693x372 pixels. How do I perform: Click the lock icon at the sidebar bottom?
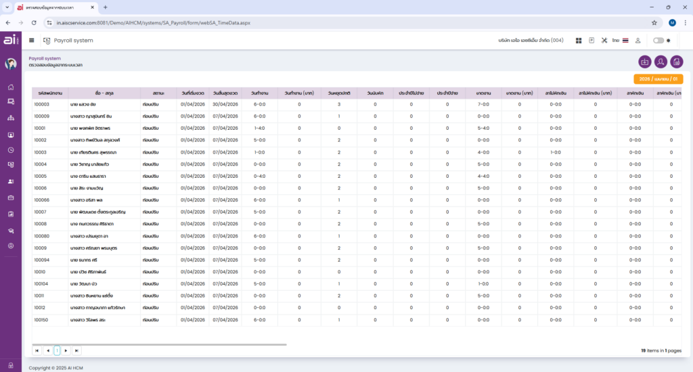pyautogui.click(x=11, y=365)
